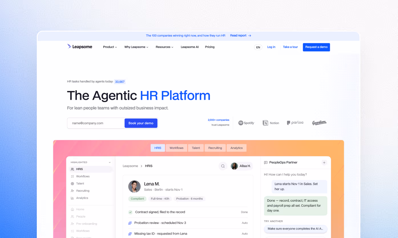Image resolution: width=398 pixels, height=238 pixels.
Task: Click Missing tax ID · requested from Lena
Action: coord(161,234)
